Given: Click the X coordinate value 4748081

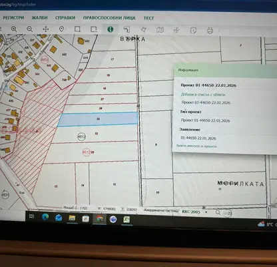Looking at the screenshot, I should tap(109, 209).
